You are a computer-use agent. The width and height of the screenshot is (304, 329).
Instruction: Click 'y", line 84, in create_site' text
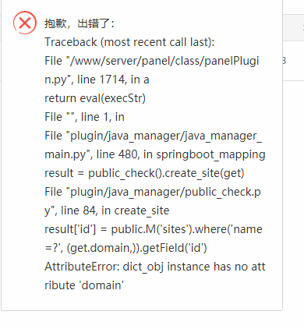[x=107, y=210]
